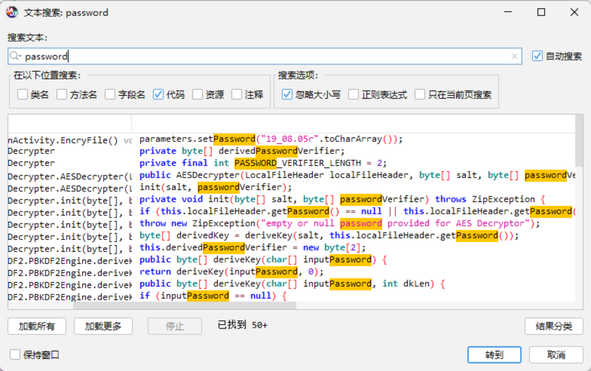
Task: Click the vertical scrollbar of results list
Action: pyautogui.click(x=579, y=140)
